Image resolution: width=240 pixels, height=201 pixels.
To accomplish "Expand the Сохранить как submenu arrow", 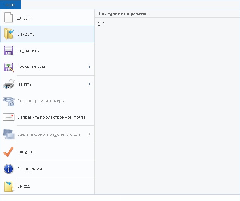I will [90, 67].
